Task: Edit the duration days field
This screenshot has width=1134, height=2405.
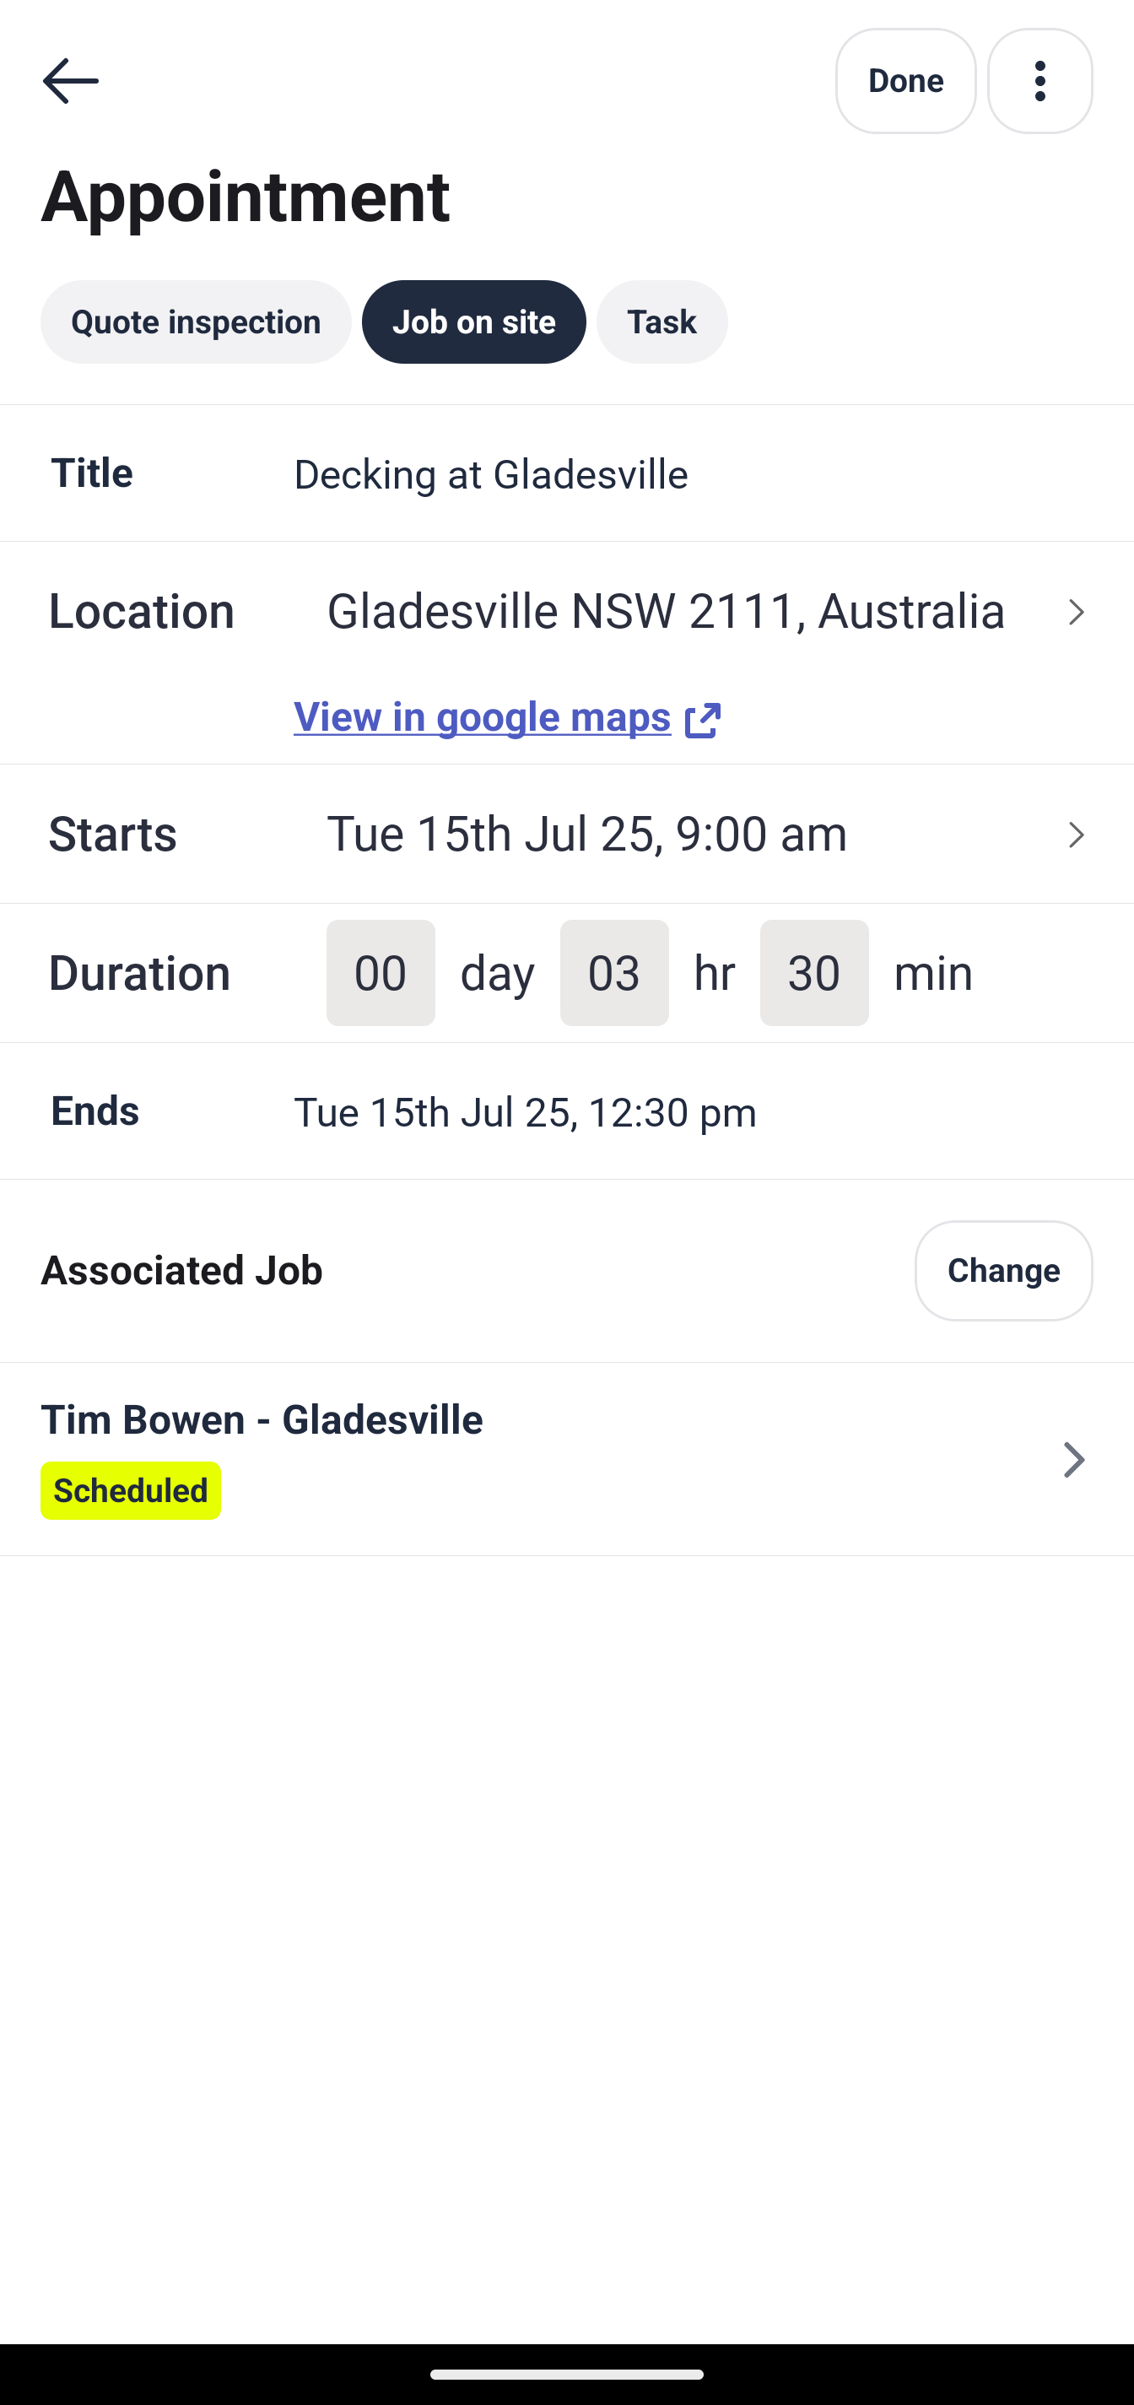Action: (380, 973)
